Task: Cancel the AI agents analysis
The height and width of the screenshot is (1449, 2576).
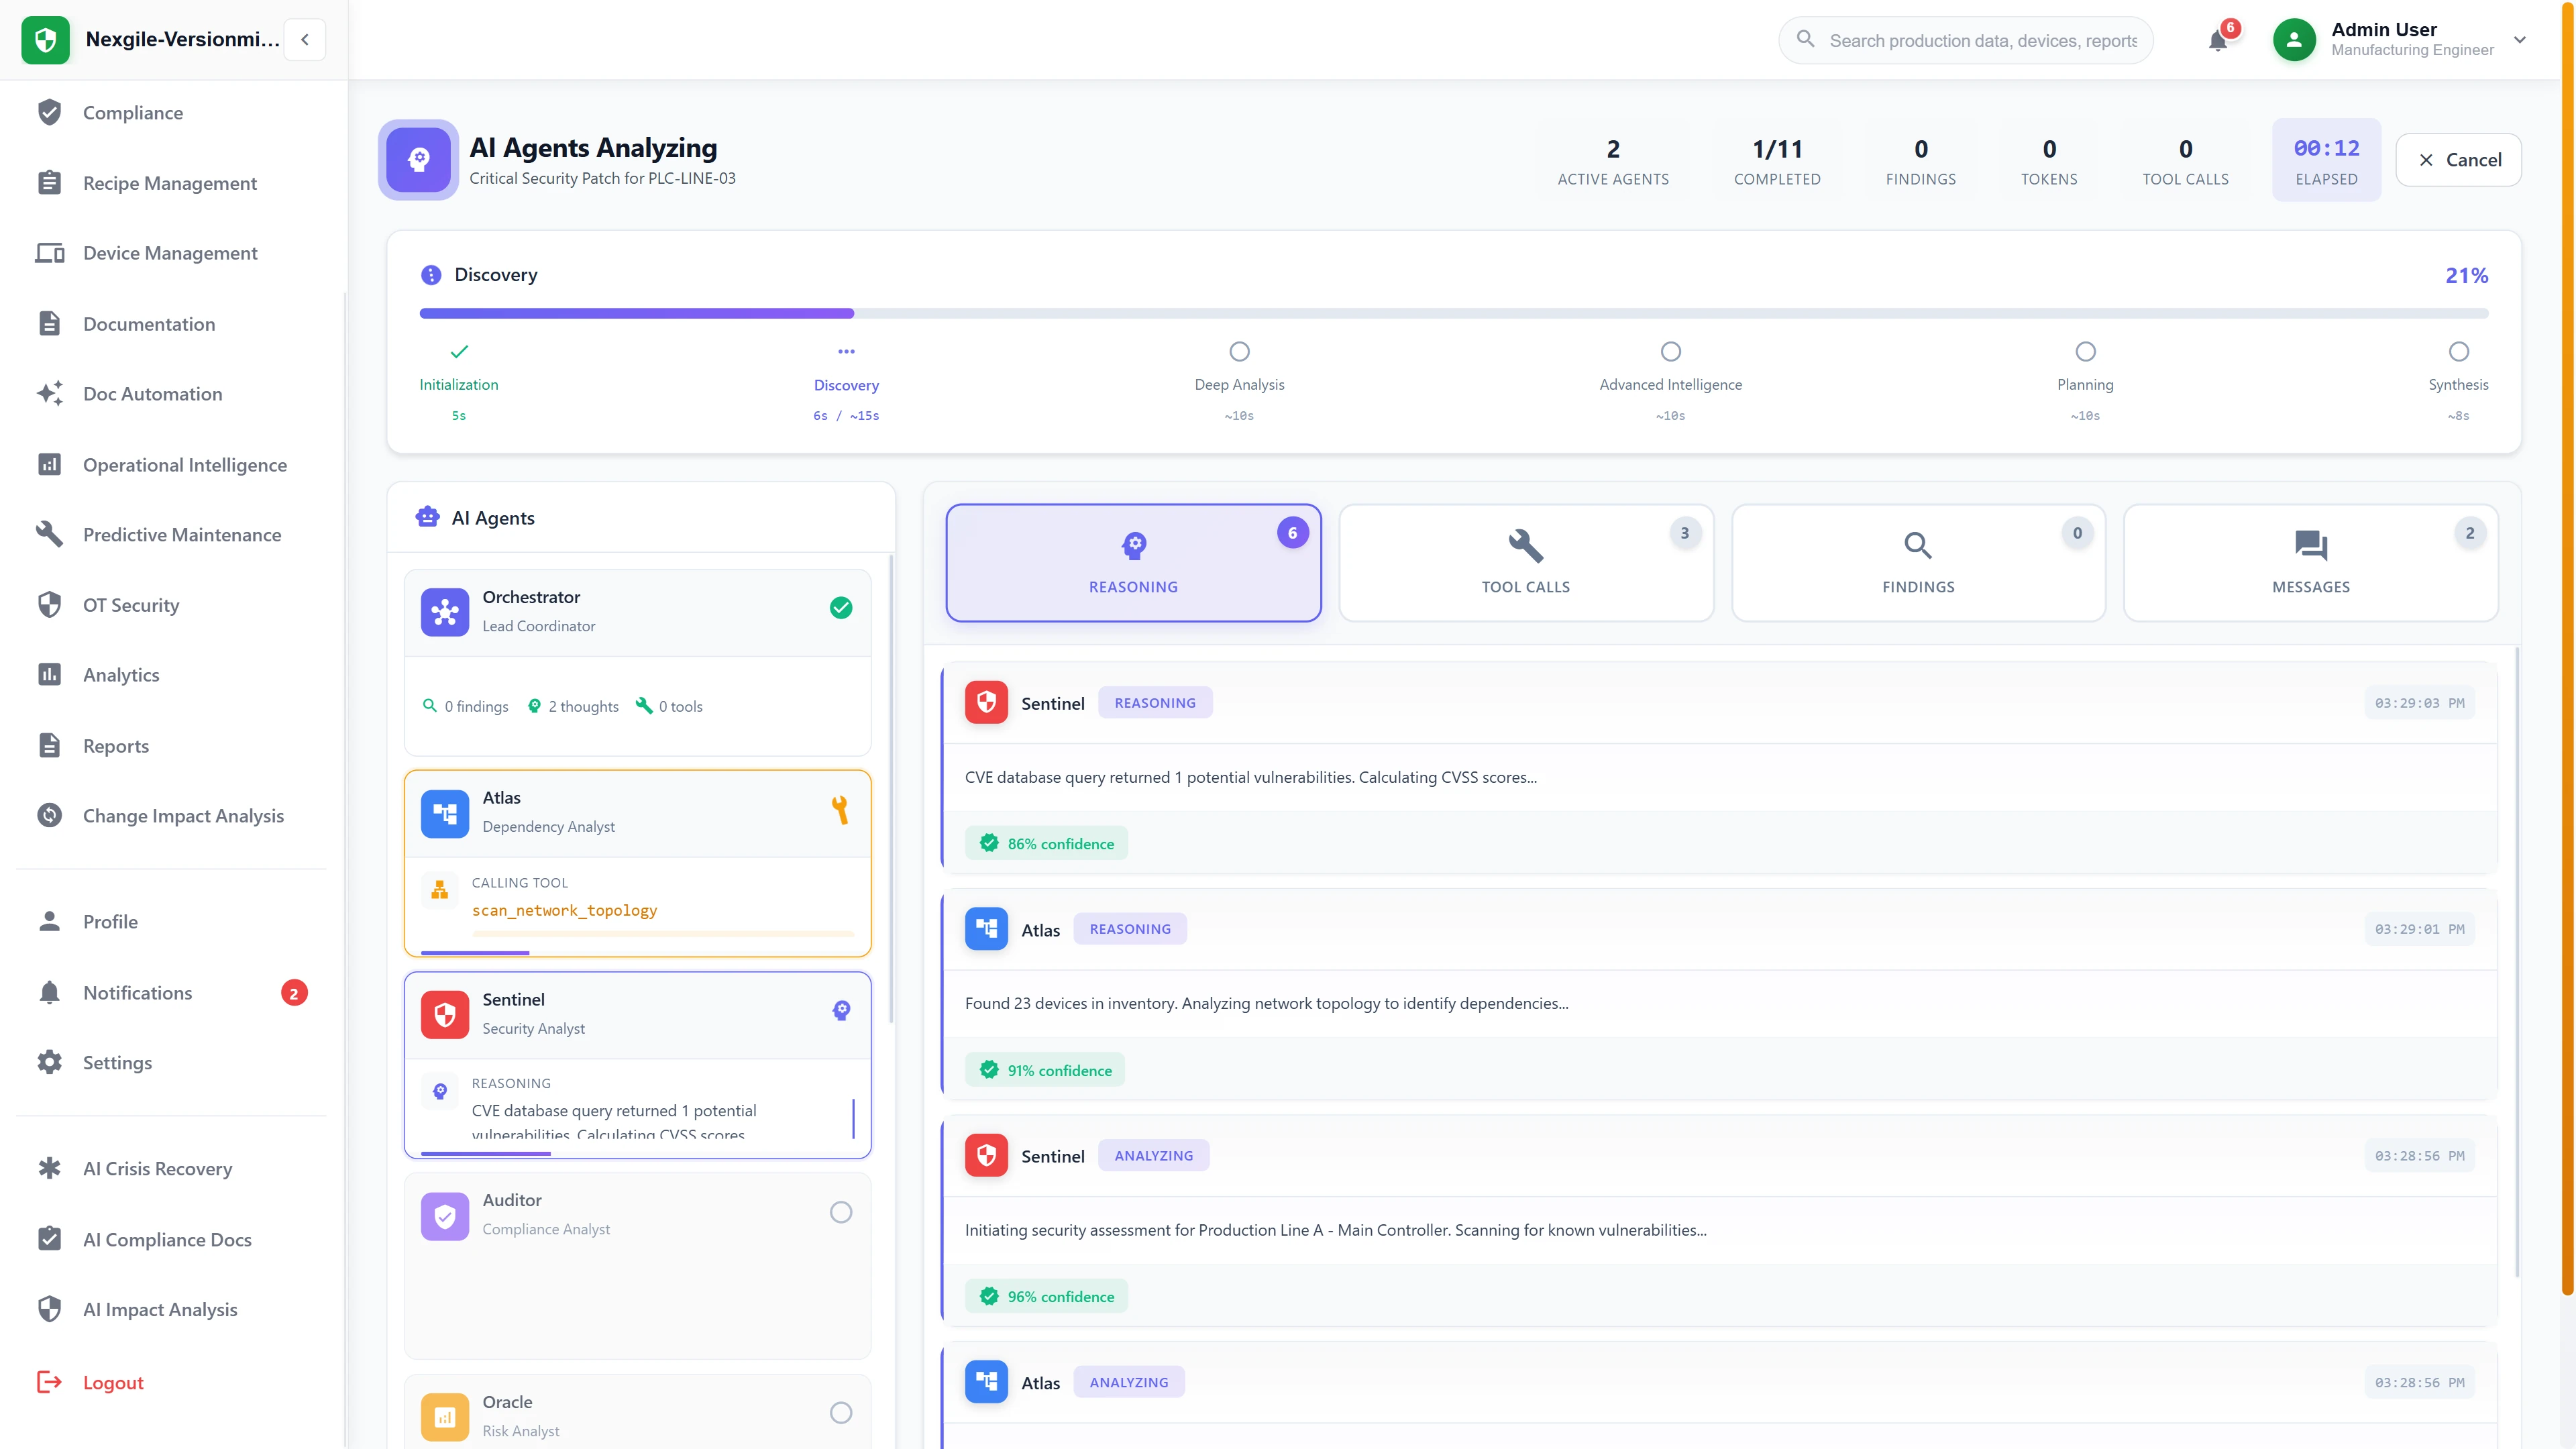Action: pyautogui.click(x=2458, y=159)
